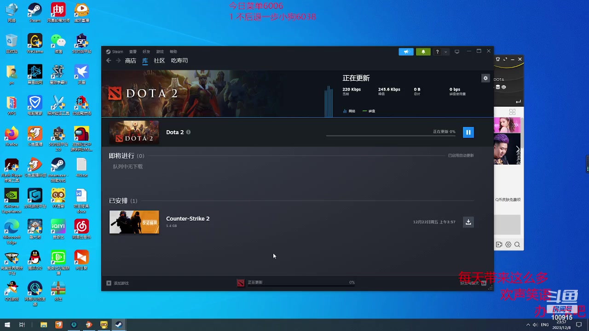Open the 电脑管家 desktop icon

tap(35, 105)
